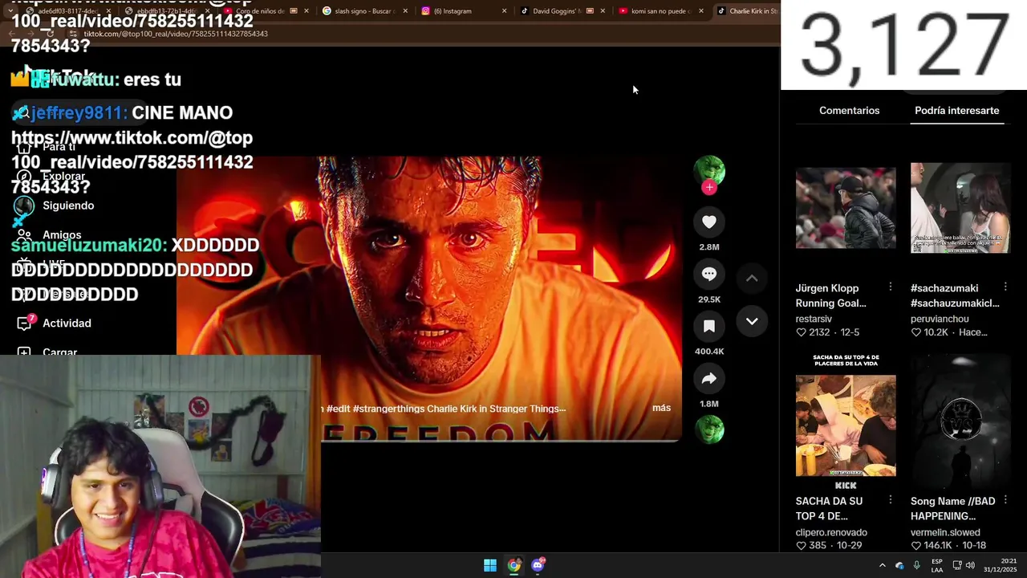Open Chrome from the taskbar

point(514,565)
